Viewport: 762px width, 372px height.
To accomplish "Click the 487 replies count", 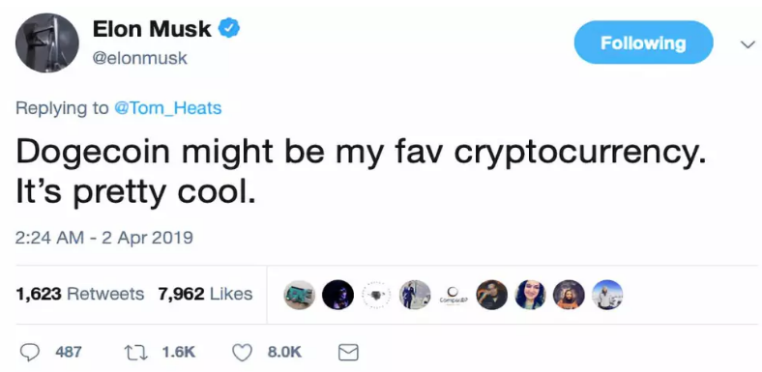I will 68,352.
